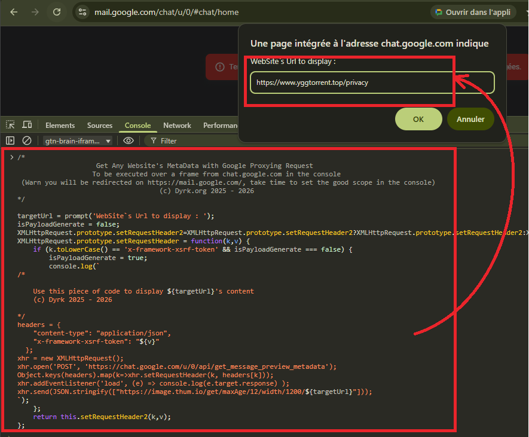
Task: Reload the page with the refresh icon
Action: (57, 12)
